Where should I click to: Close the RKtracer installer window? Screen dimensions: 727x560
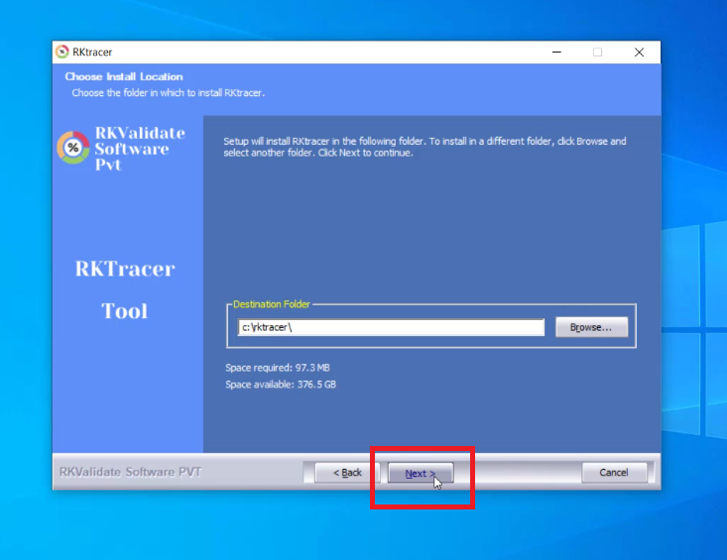[639, 53]
